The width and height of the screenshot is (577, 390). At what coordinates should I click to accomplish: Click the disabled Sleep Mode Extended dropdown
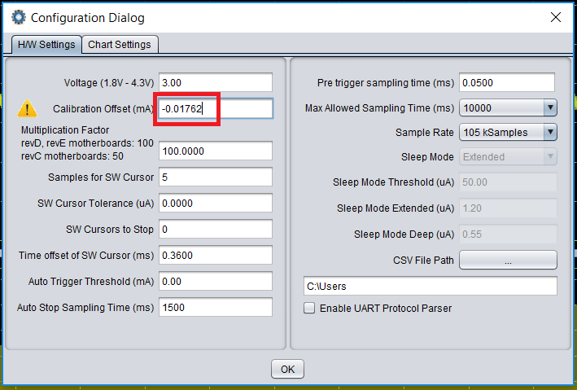tap(508, 157)
